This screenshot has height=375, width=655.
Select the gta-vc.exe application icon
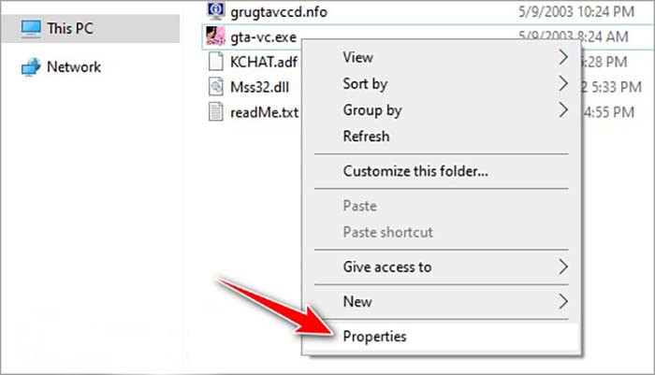click(215, 36)
